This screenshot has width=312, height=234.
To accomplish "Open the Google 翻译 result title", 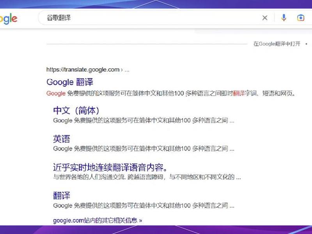I will [70, 82].
